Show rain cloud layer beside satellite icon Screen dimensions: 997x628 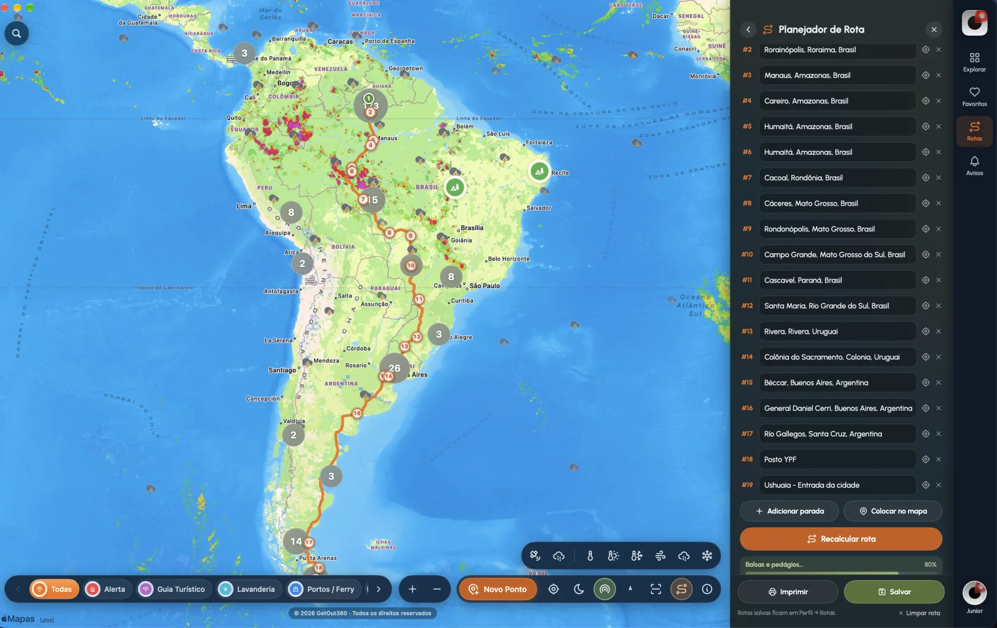559,556
